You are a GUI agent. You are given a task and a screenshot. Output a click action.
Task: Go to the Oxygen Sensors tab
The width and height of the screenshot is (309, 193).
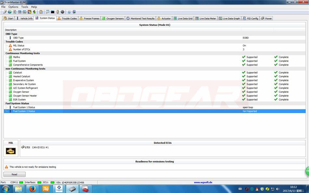pos(113,18)
